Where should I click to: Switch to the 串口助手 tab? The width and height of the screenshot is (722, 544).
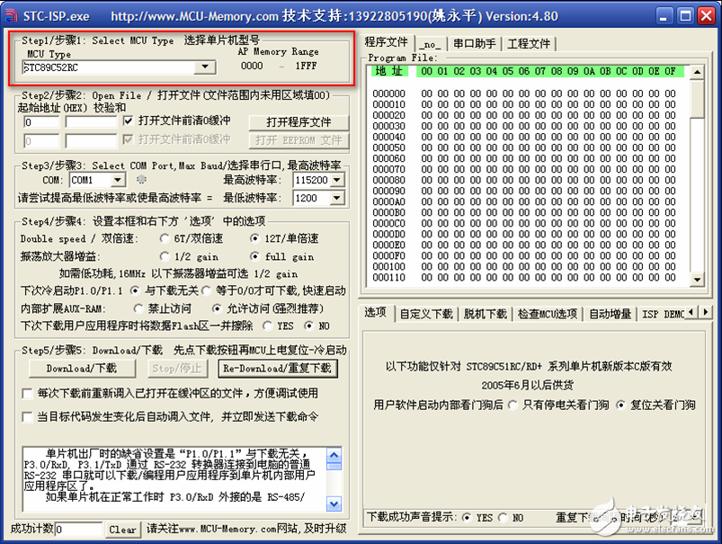click(475, 43)
